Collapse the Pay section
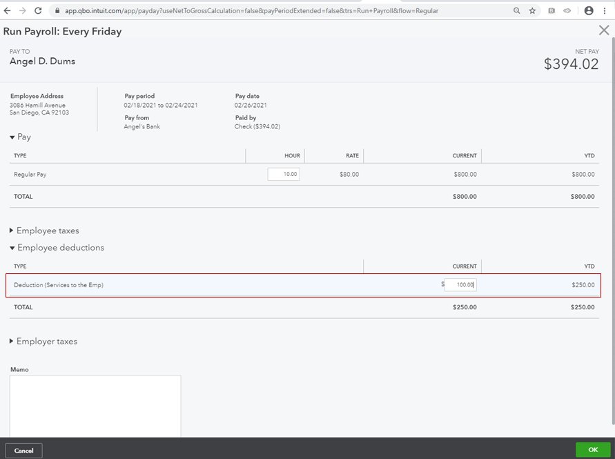Image resolution: width=615 pixels, height=459 pixels. (12, 137)
